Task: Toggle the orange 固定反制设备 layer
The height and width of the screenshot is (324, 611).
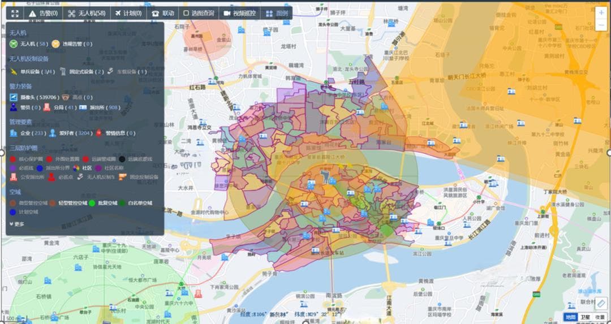Action: (x=139, y=177)
